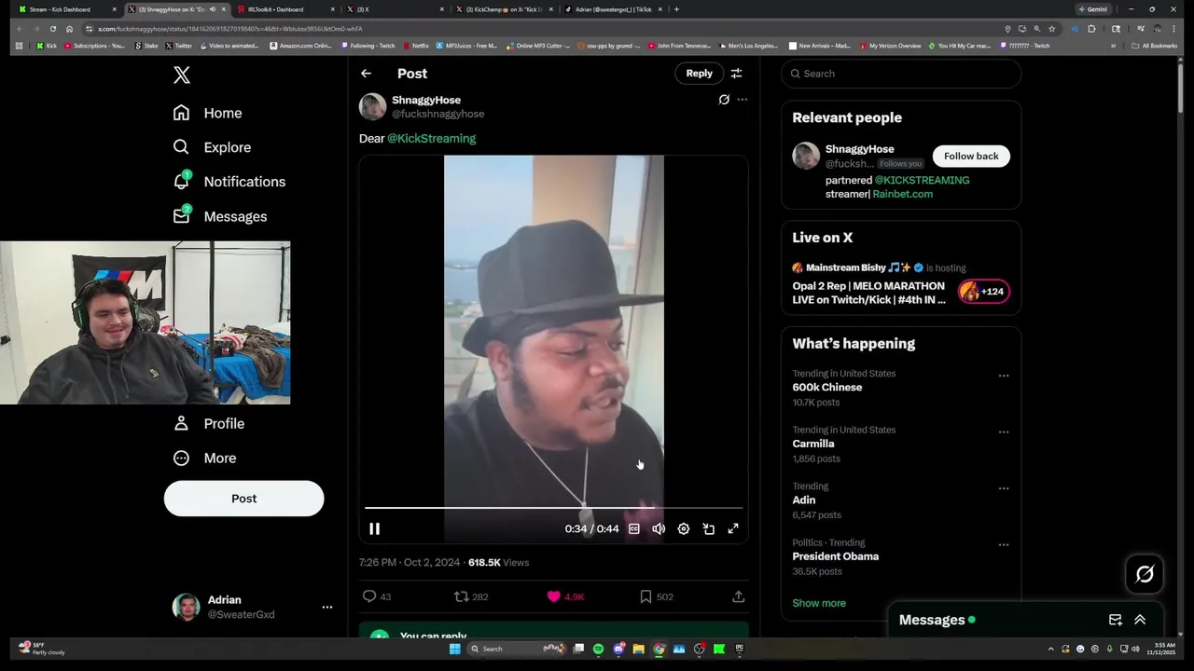This screenshot has height=671, width=1194.
Task: Switch to the Adrian TikTok tab
Action: [x=614, y=9]
